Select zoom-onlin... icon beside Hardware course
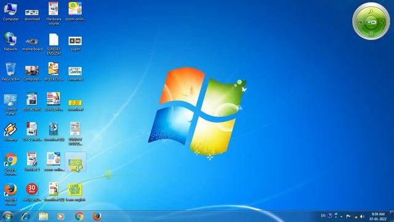 coord(75,12)
